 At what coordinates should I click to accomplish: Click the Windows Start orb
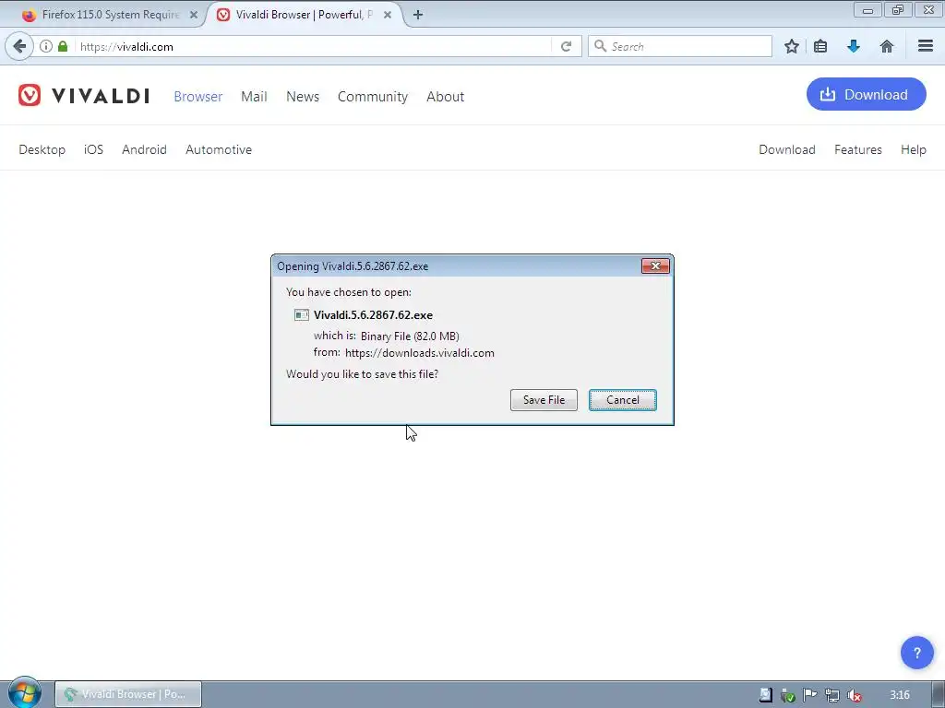point(25,693)
